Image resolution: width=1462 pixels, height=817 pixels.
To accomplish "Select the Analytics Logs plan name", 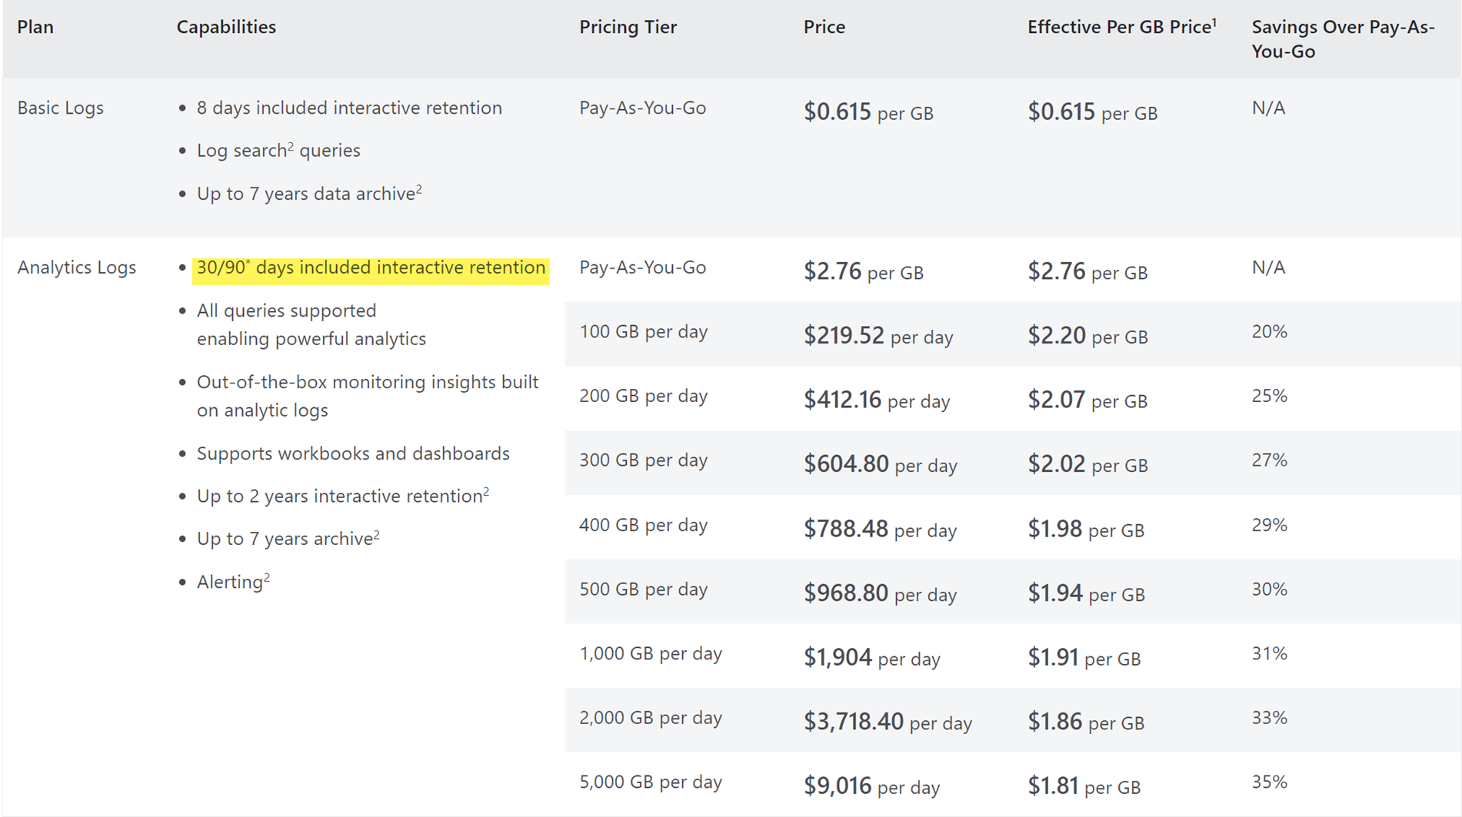I will [x=76, y=267].
